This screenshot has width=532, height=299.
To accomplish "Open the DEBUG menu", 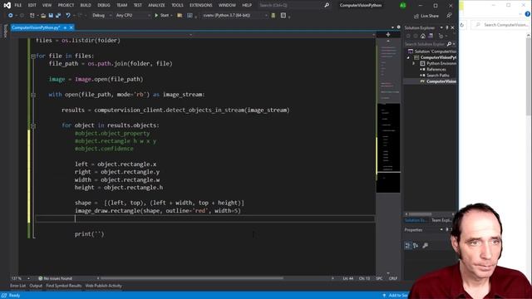I will coord(104,5).
